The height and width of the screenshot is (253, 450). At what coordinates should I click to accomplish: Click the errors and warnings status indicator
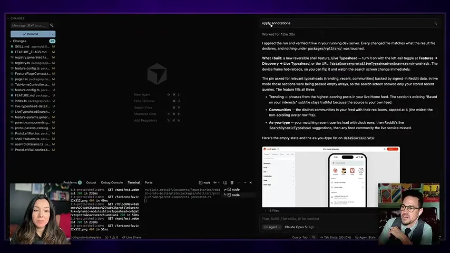click(x=112, y=238)
